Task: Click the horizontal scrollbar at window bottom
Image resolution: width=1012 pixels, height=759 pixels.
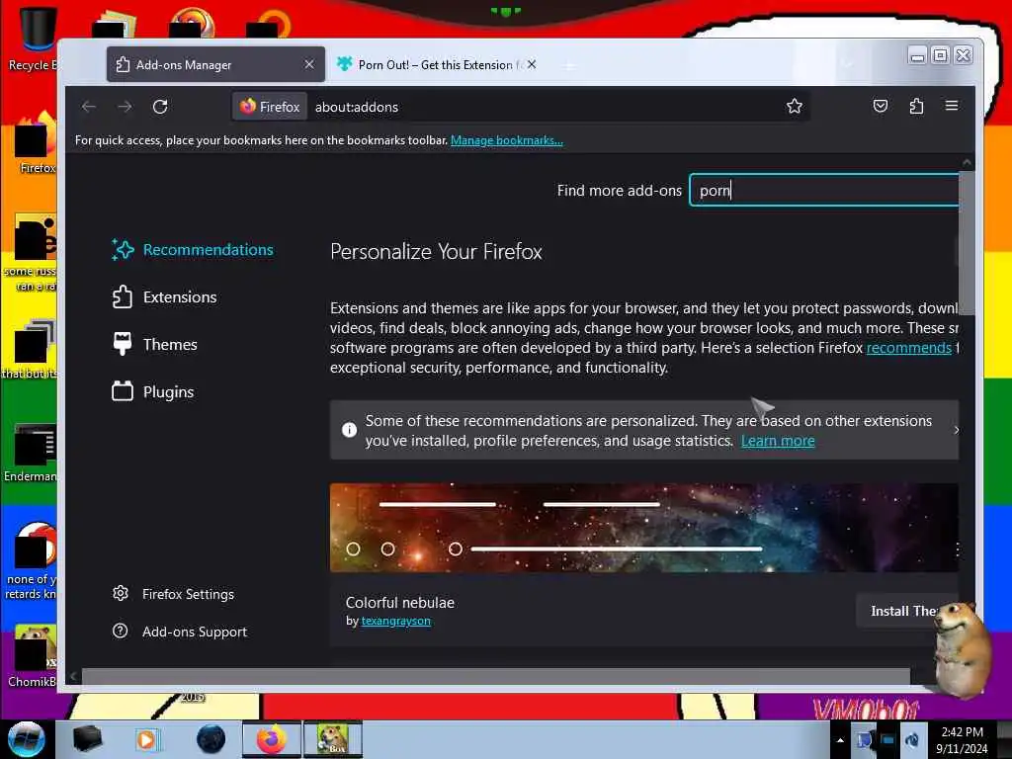Action: tap(496, 676)
